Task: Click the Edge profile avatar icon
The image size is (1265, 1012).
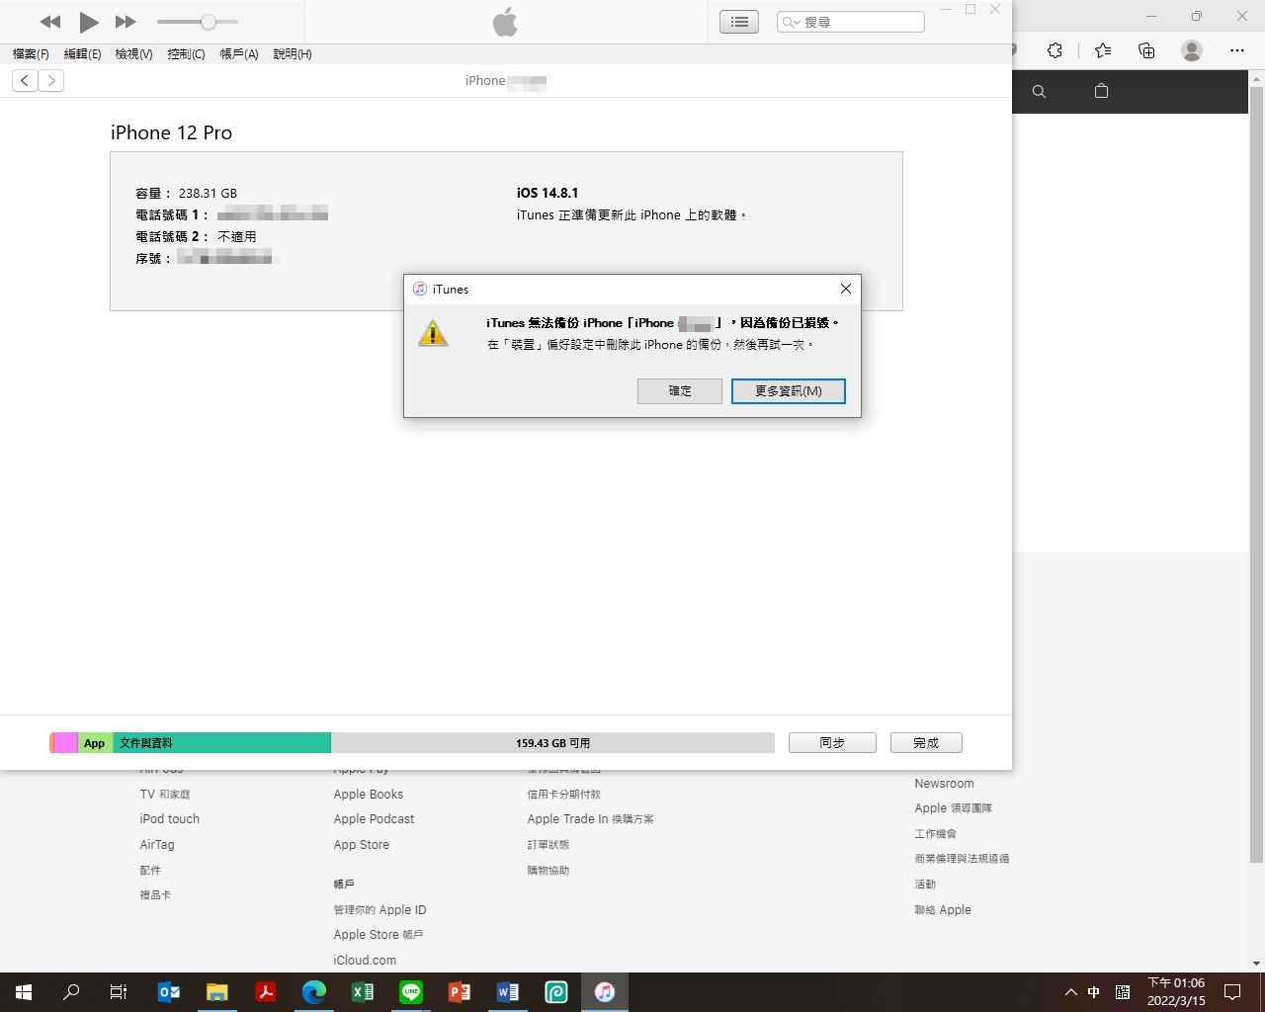Action: pyautogui.click(x=1192, y=50)
